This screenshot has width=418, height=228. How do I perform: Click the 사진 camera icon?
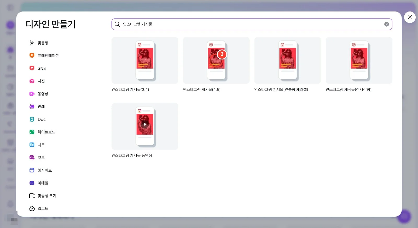tap(32, 81)
